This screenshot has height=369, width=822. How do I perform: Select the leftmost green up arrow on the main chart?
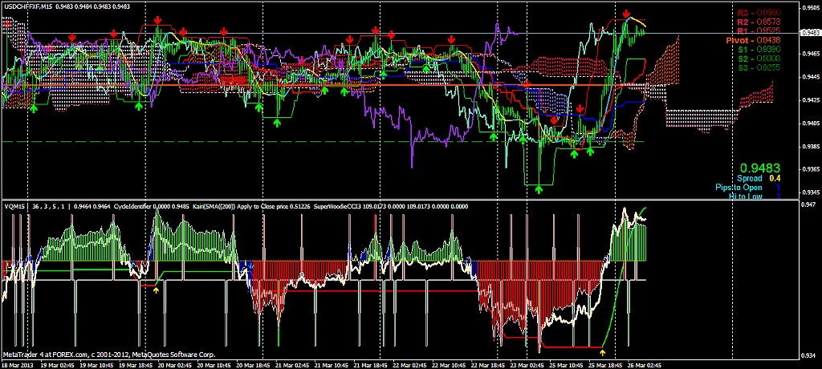[x=34, y=106]
